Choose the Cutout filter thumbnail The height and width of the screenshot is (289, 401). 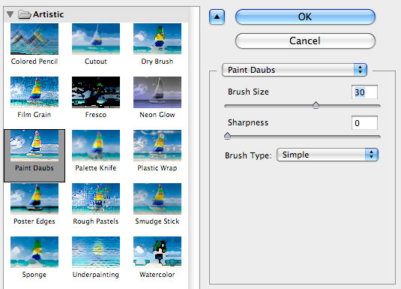coord(96,39)
